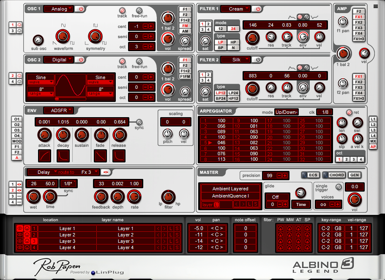The image size is (385, 280).
Task: Toggle Filter 1 on or off
Action: tap(258, 8)
